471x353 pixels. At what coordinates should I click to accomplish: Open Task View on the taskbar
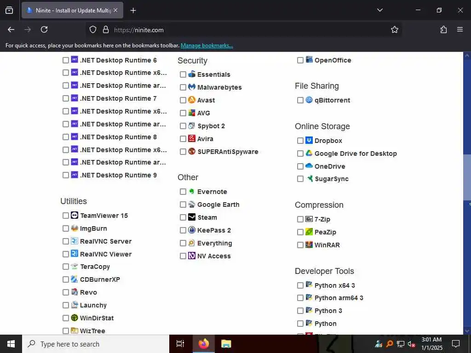(x=180, y=344)
